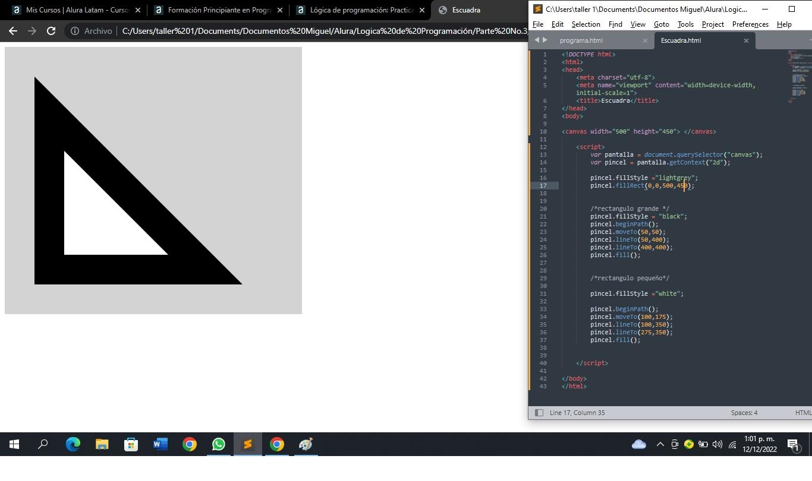Open the notification center icon
The image size is (812, 481).
tap(793, 445)
